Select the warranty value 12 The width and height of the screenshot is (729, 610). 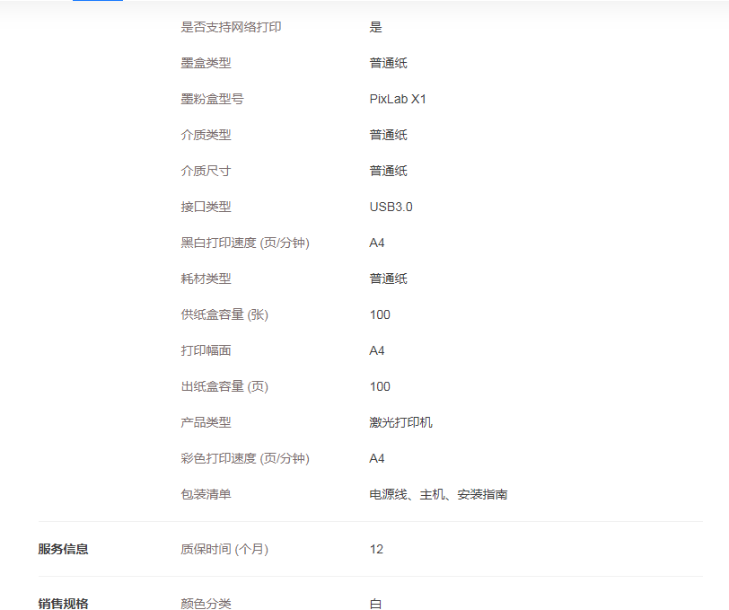pos(376,549)
